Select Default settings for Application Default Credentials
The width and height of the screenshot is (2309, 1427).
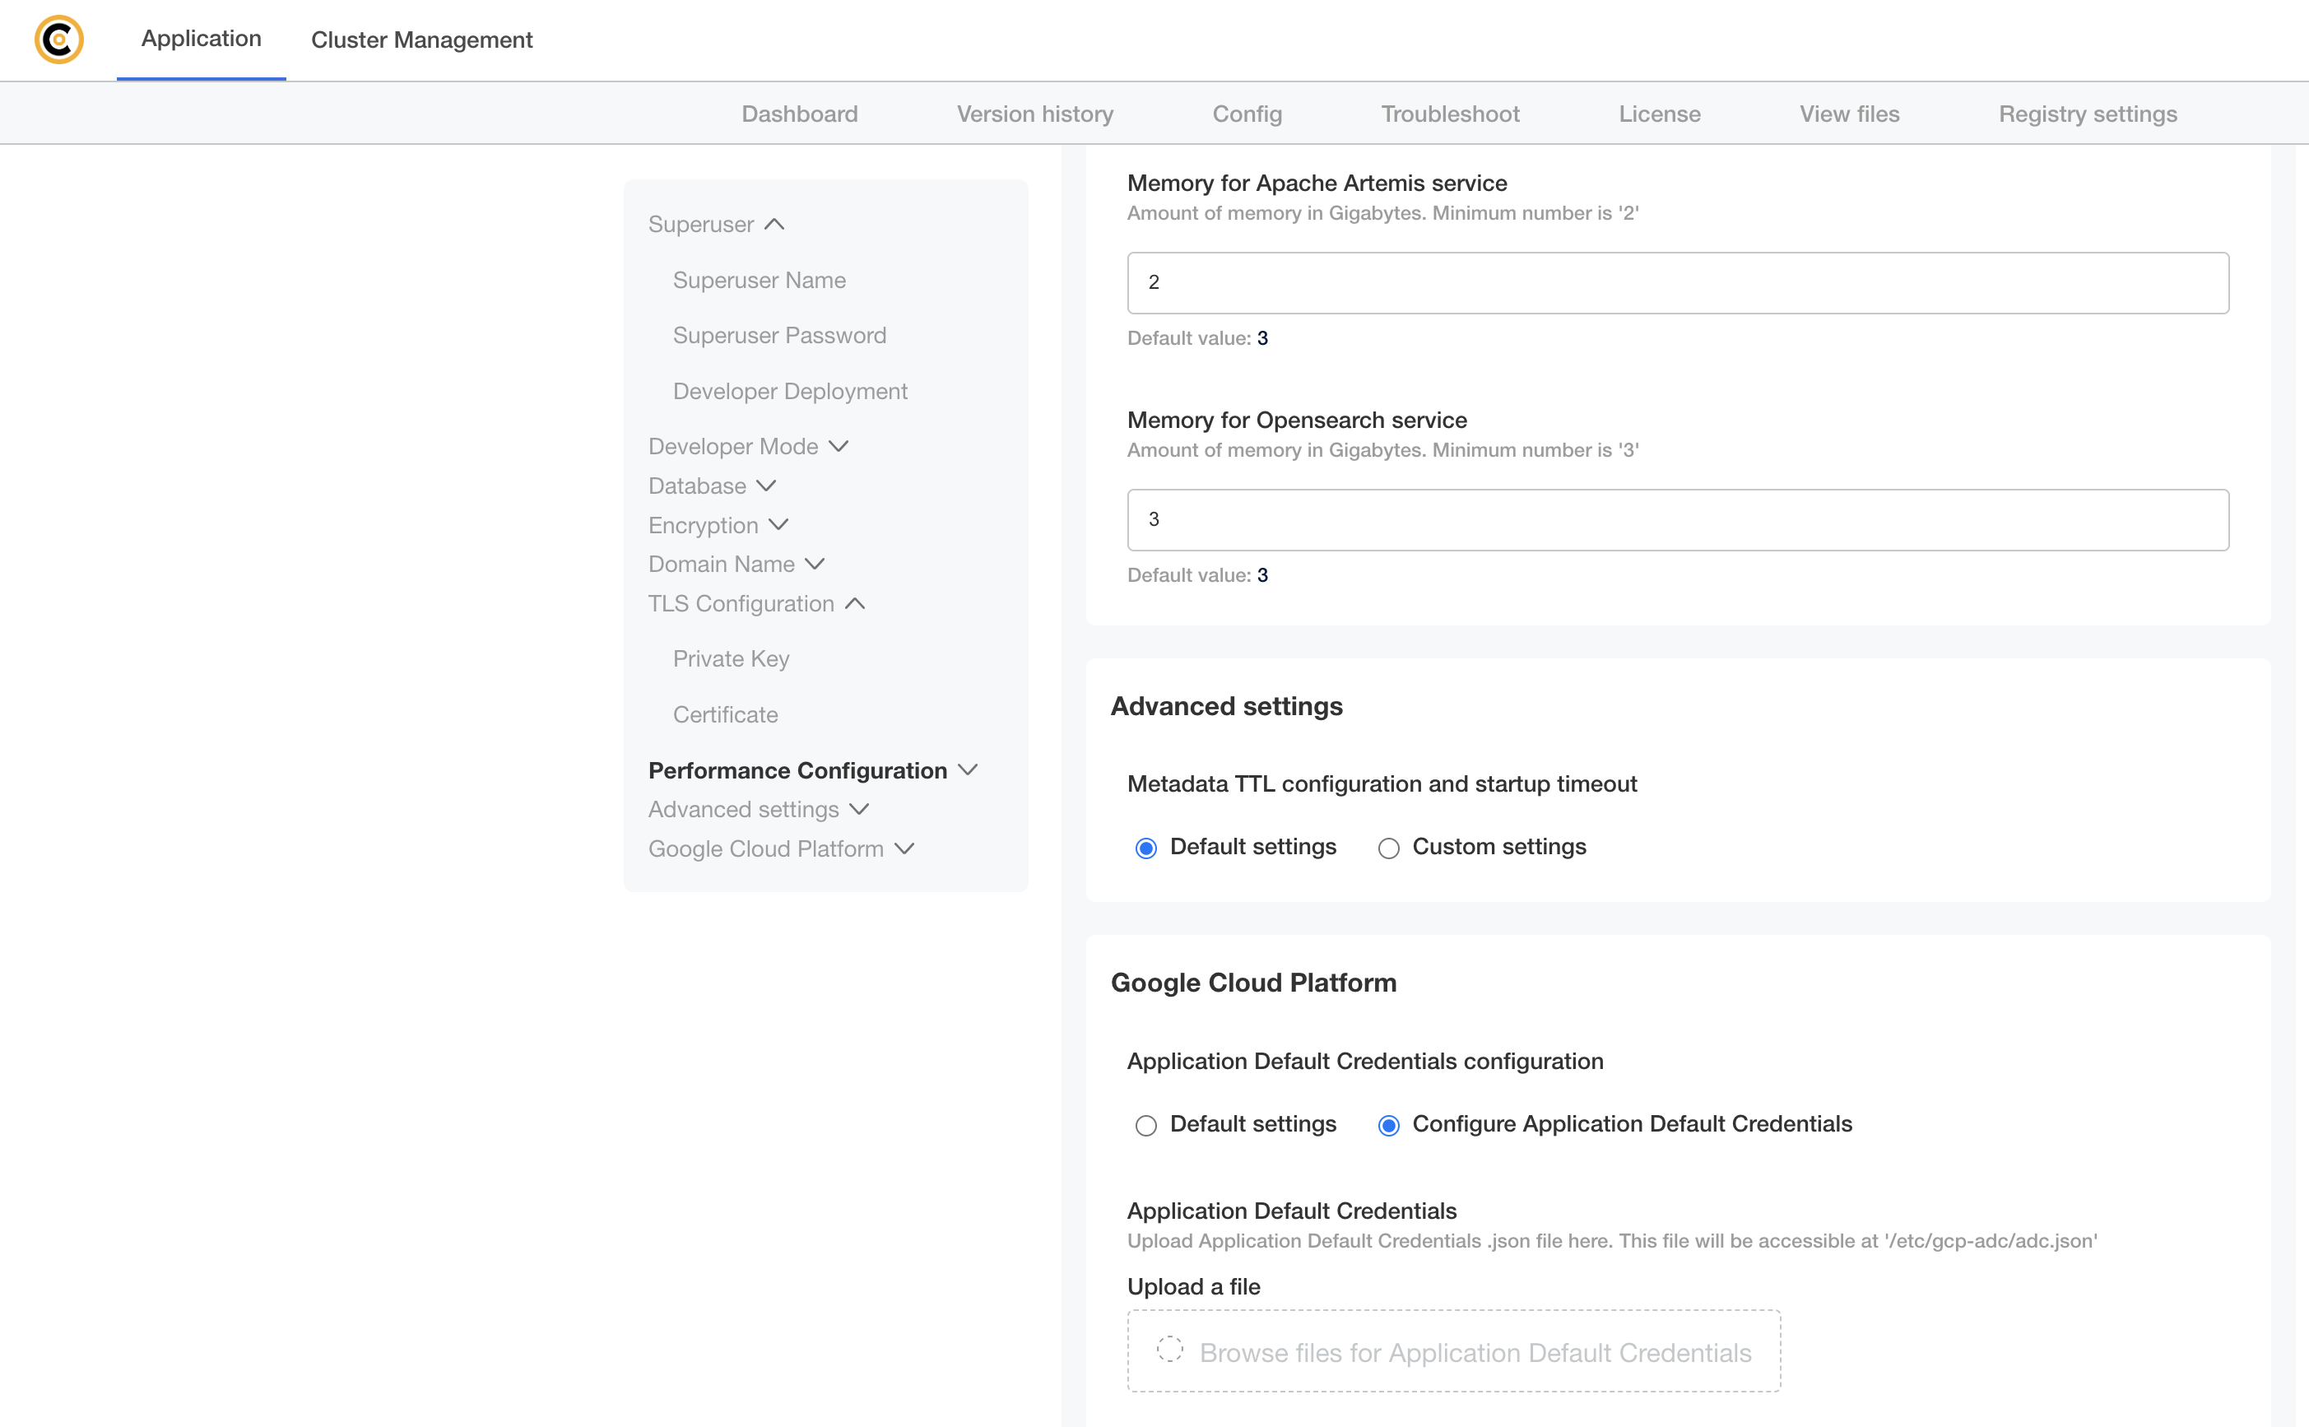pos(1145,1125)
